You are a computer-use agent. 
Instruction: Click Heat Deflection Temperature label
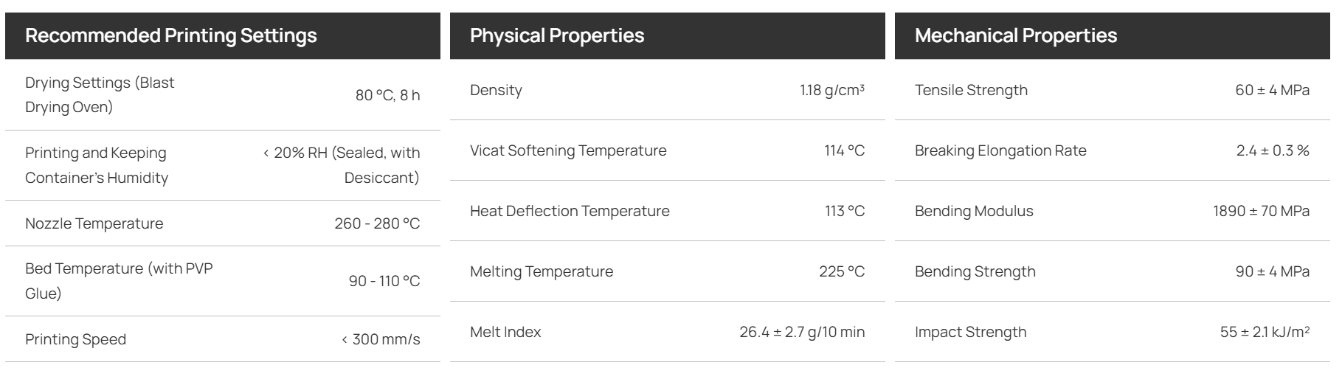coord(570,211)
